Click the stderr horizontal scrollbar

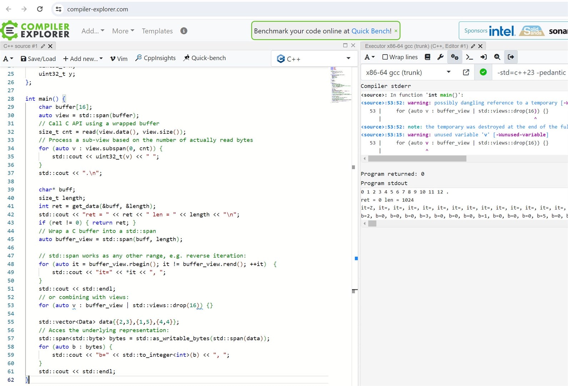pos(417,159)
